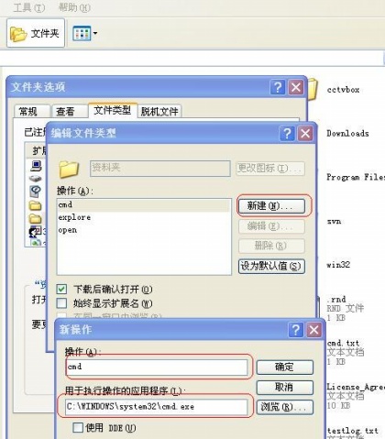Click help question mark in 编辑文件类型 dialog
This screenshot has width=385, height=439.
[287, 134]
